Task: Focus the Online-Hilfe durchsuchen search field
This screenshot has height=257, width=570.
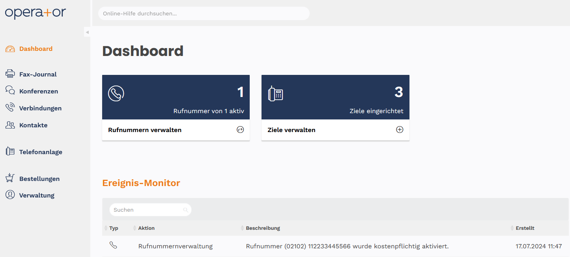Action: [204, 13]
